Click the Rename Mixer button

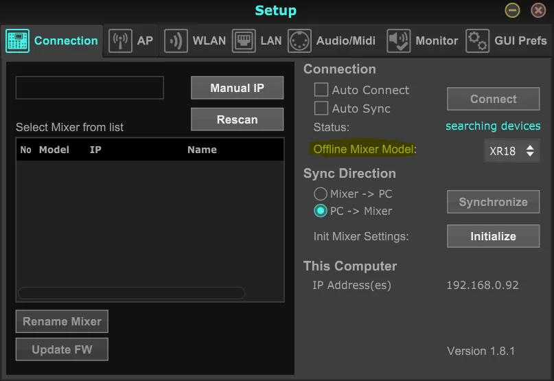point(62,321)
